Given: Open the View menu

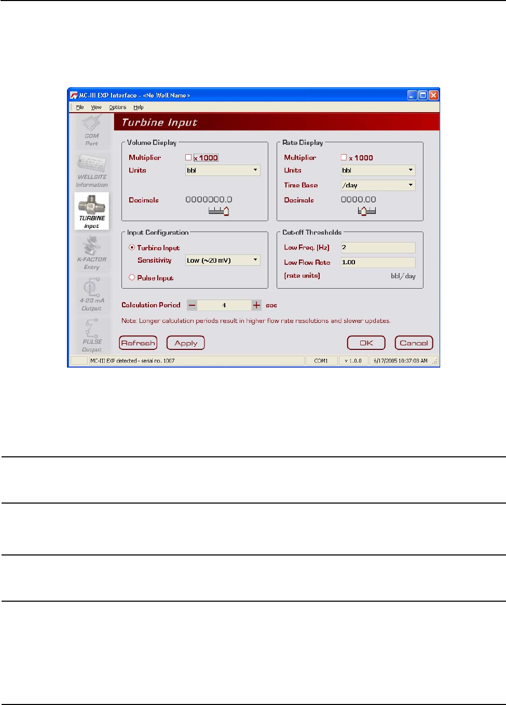Looking at the screenshot, I should click(x=97, y=107).
